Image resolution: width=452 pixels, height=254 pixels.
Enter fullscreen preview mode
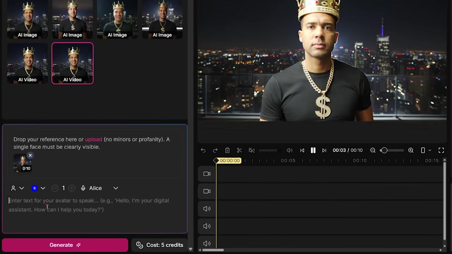coord(441,150)
